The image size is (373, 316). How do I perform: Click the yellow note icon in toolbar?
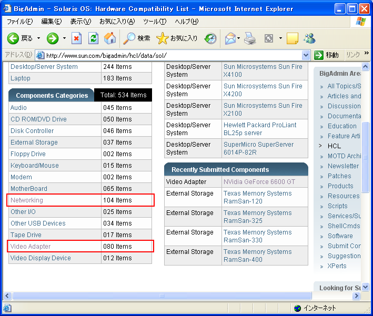click(293, 38)
